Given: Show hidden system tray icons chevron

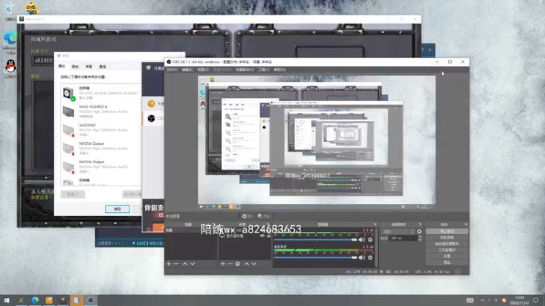Looking at the screenshot, I should click(x=482, y=301).
